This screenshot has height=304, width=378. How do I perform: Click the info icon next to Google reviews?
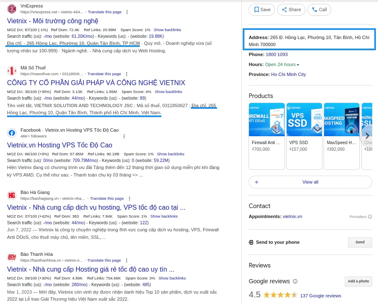295,282
